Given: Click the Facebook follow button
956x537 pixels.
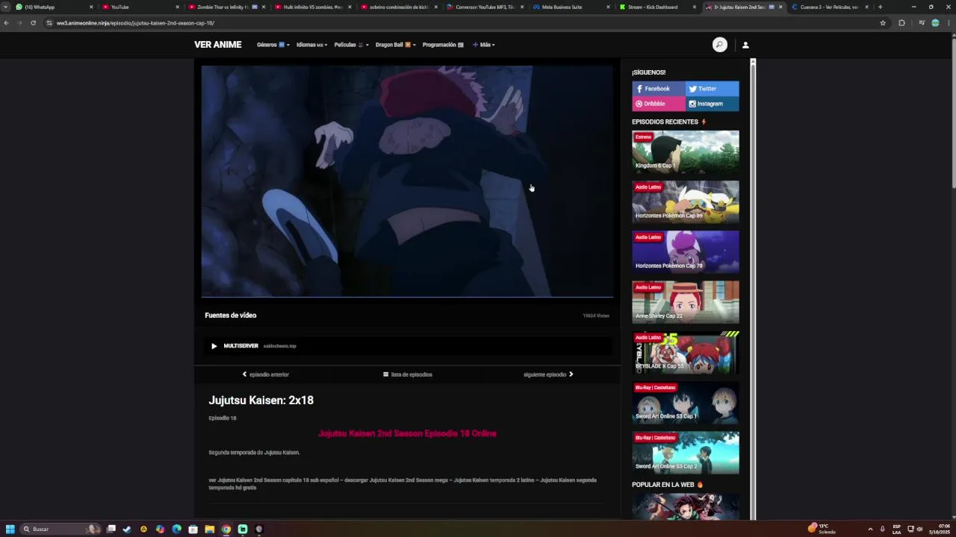Looking at the screenshot, I should (x=659, y=89).
